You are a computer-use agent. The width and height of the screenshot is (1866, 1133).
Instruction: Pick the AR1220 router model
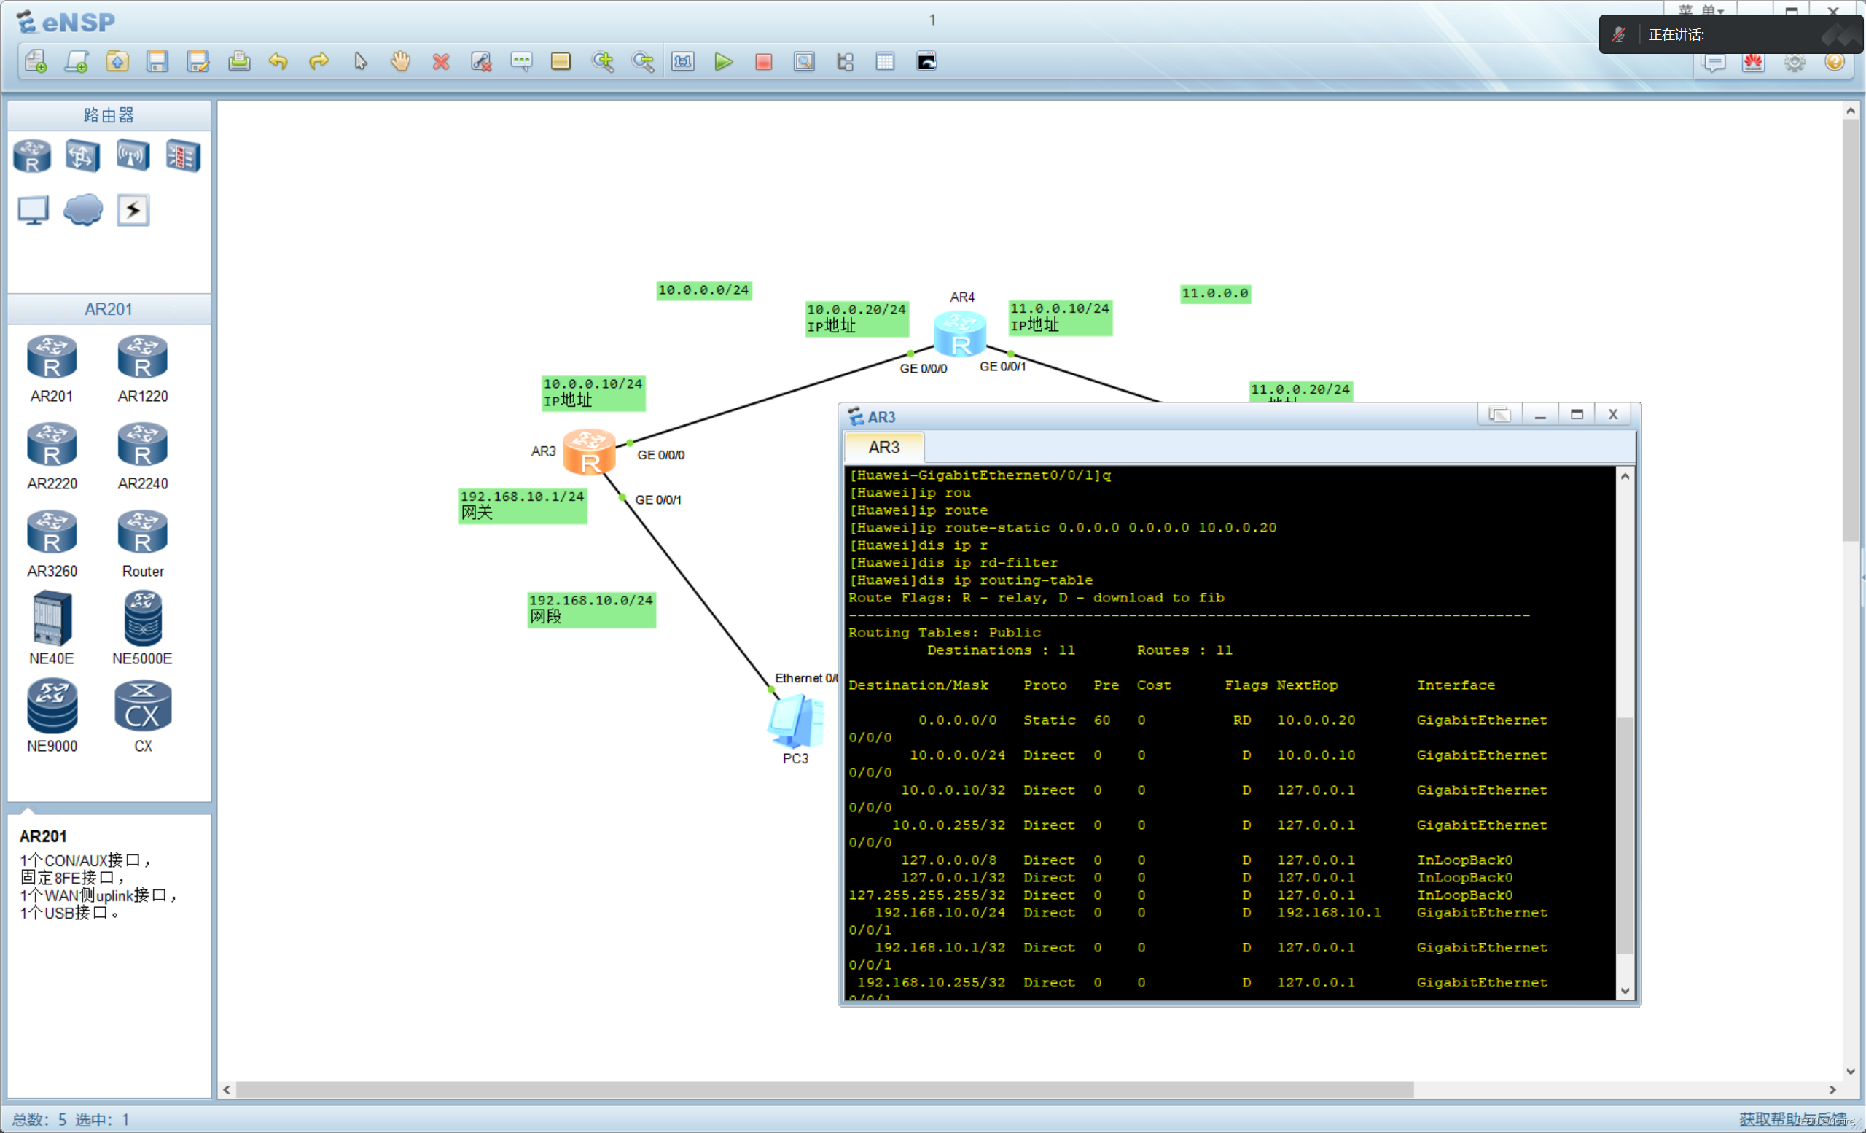(x=142, y=369)
